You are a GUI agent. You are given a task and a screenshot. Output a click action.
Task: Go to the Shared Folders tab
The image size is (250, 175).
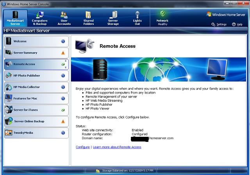tap(89, 18)
